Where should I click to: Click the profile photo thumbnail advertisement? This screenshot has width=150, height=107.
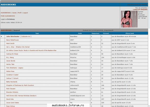tap(129, 19)
